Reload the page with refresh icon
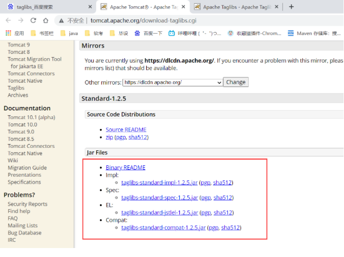The height and width of the screenshot is (257, 344). click(33, 20)
